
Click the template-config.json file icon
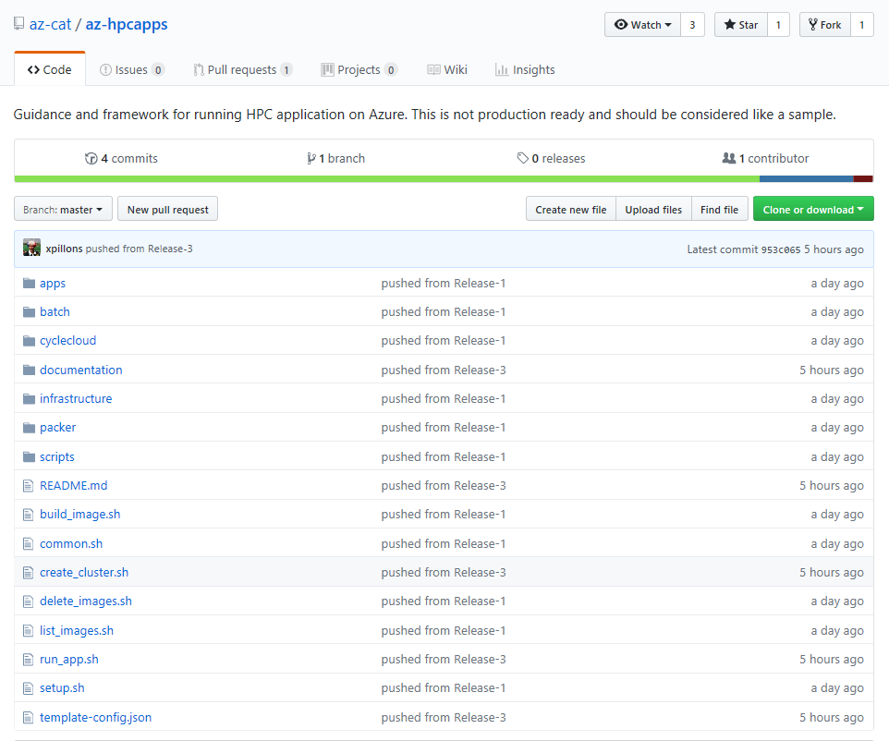pos(29,717)
